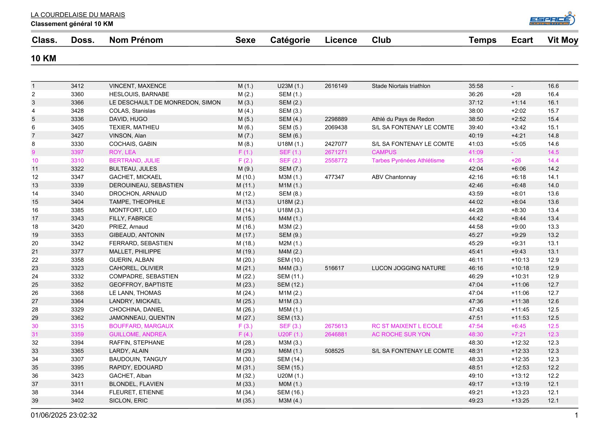The image size is (609, 430).
Task: Click licence number 2616149
Action: point(336,86)
